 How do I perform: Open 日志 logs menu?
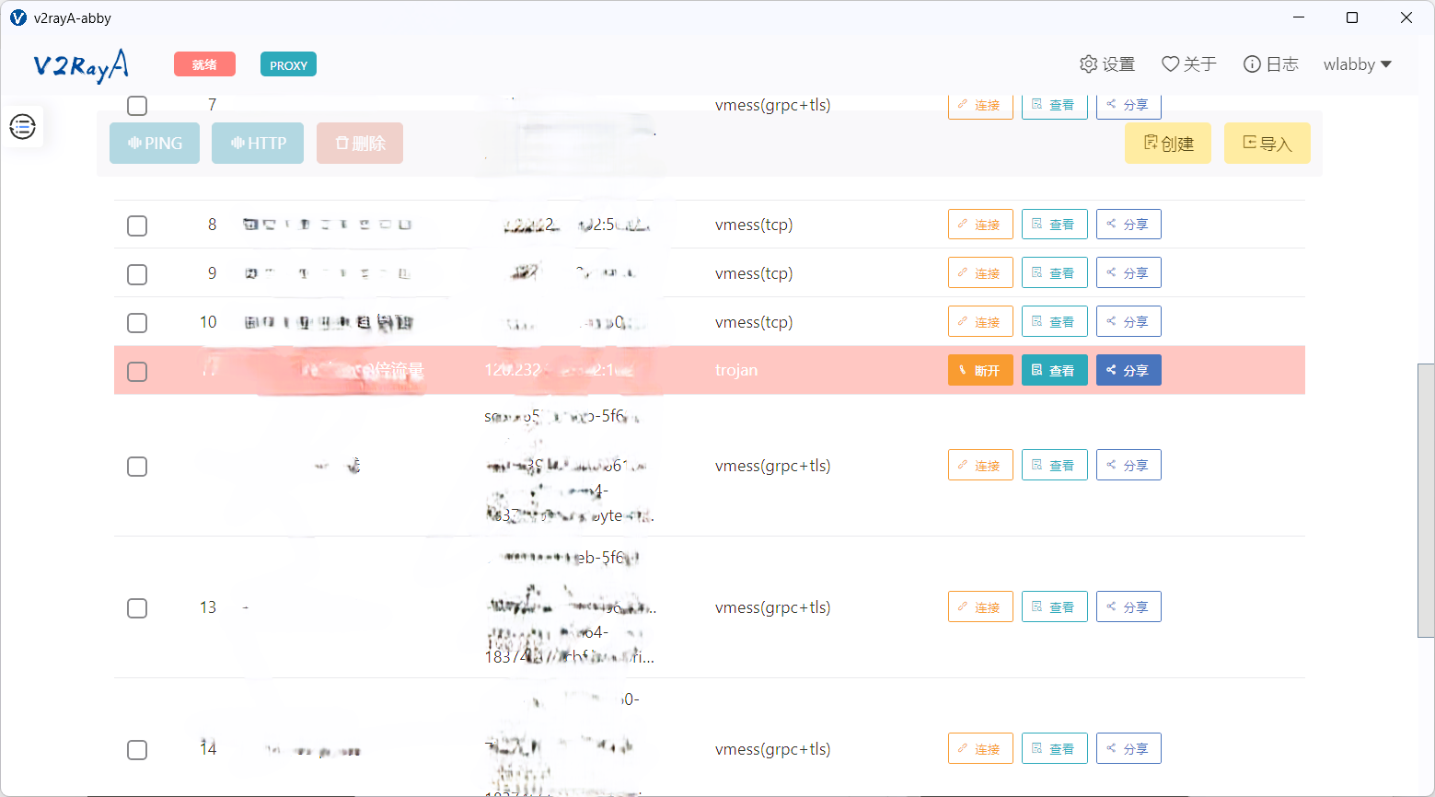(x=1270, y=64)
